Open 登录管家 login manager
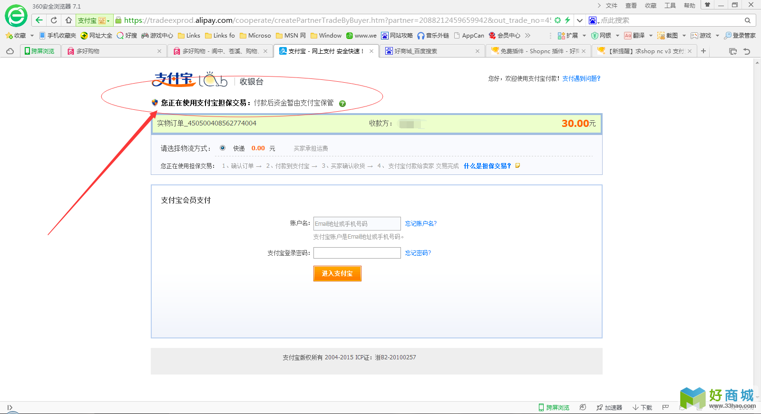 [x=740, y=36]
